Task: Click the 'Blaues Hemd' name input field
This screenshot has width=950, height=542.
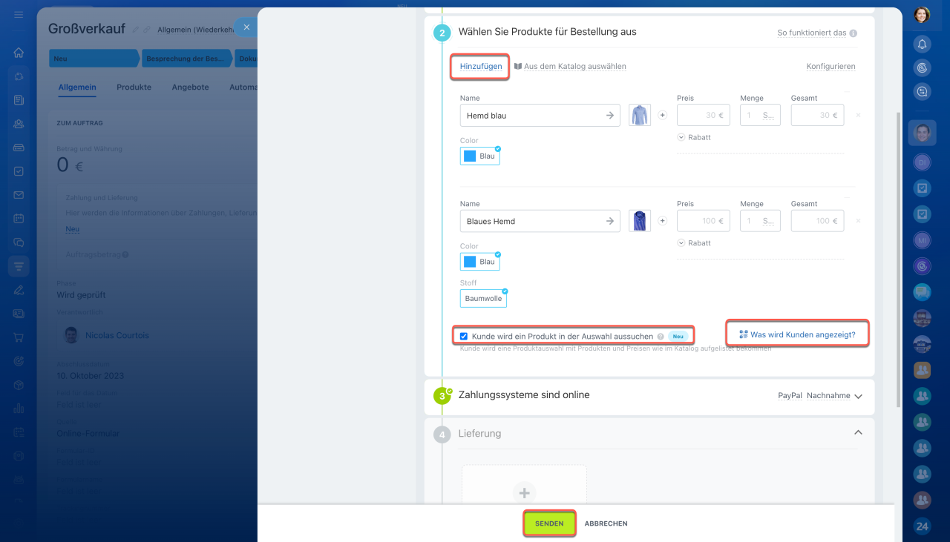Action: (x=540, y=221)
